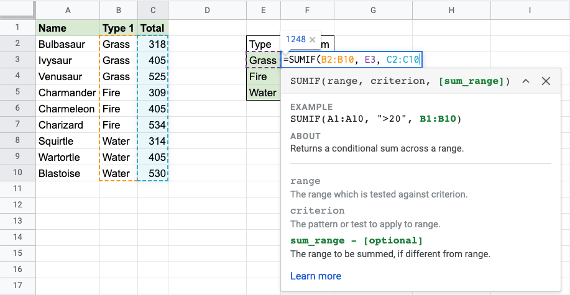Click cell containing 534
The height and width of the screenshot is (295, 570).
click(152, 125)
